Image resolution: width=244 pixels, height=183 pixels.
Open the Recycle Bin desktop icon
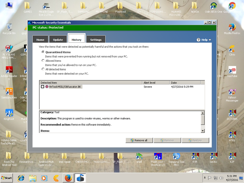9,28
